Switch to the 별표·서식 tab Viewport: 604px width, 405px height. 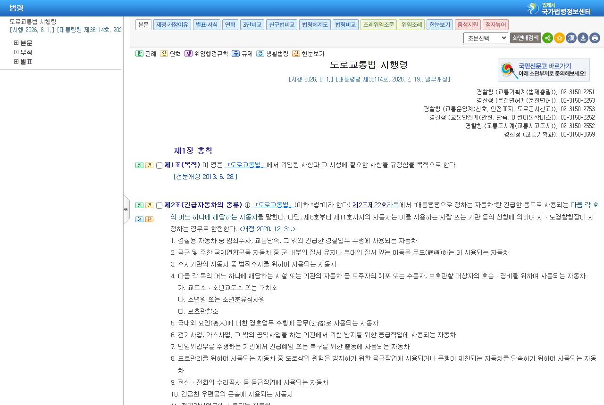(207, 24)
